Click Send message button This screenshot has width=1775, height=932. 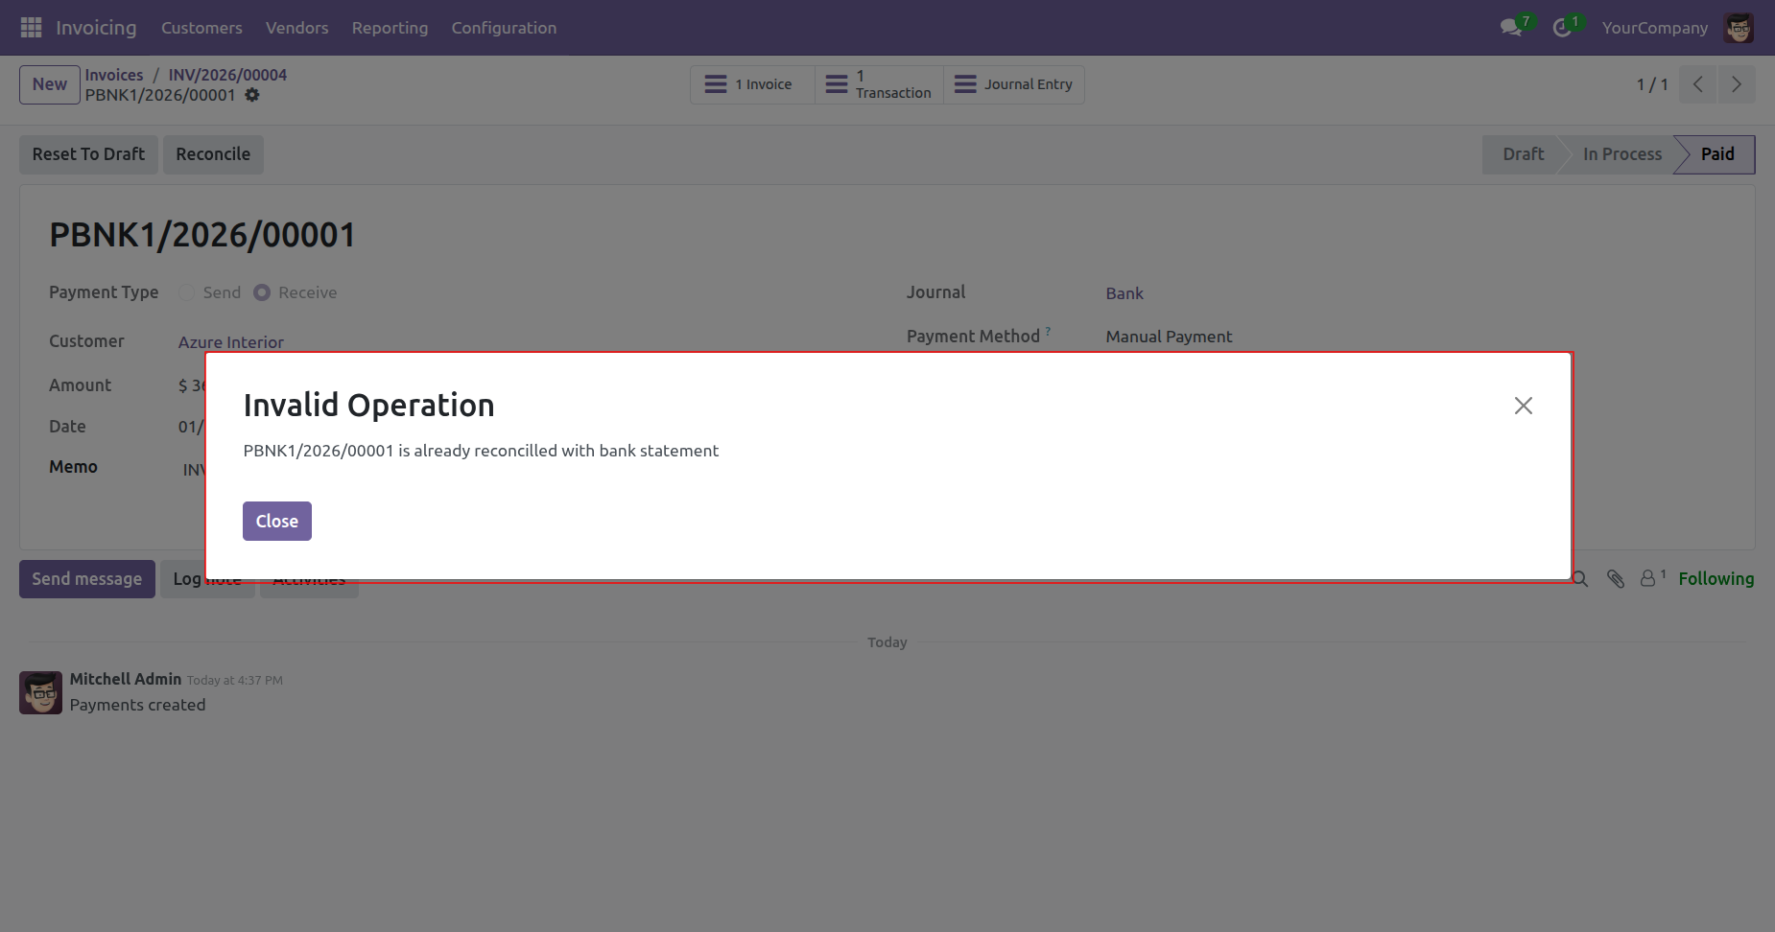(87, 579)
